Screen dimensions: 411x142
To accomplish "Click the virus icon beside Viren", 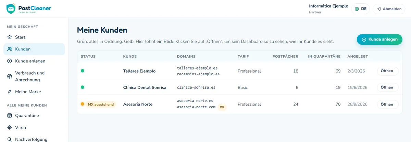I will point(10,127).
